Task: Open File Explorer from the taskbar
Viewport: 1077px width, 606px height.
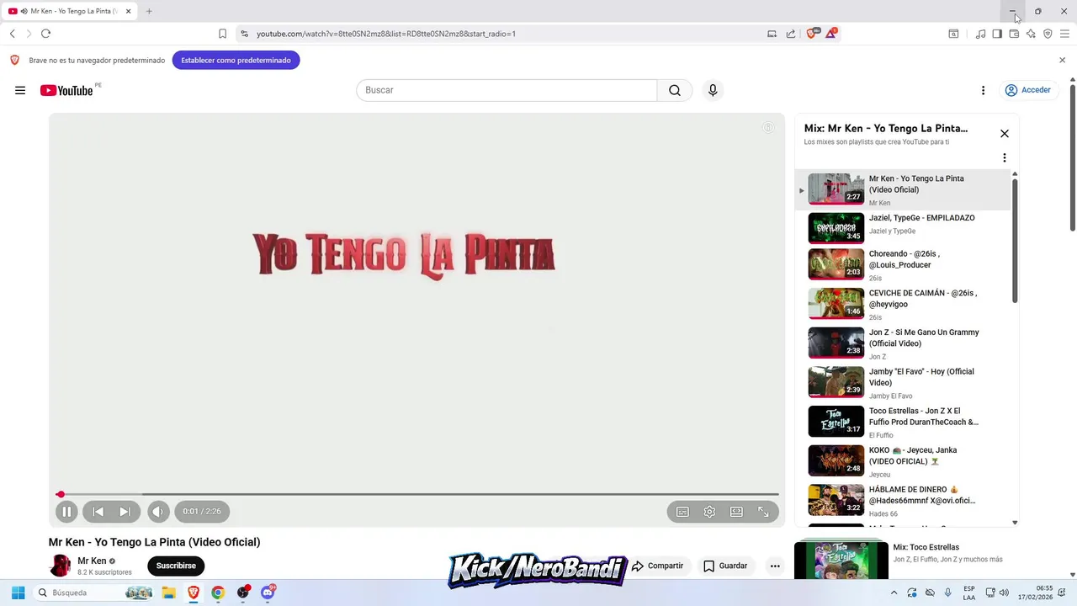Action: pyautogui.click(x=168, y=593)
